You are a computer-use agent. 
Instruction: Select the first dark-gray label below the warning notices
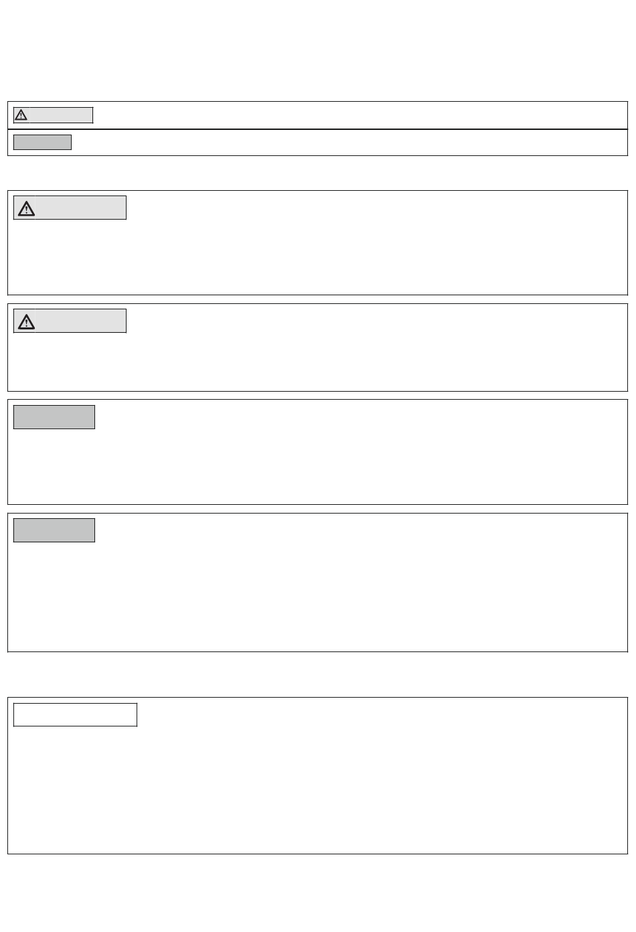click(54, 416)
